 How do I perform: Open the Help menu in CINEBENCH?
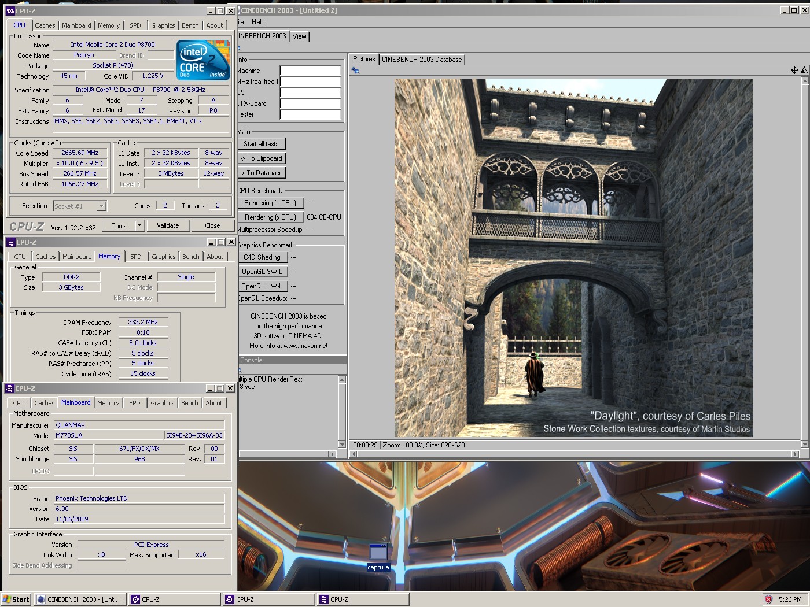[x=258, y=22]
